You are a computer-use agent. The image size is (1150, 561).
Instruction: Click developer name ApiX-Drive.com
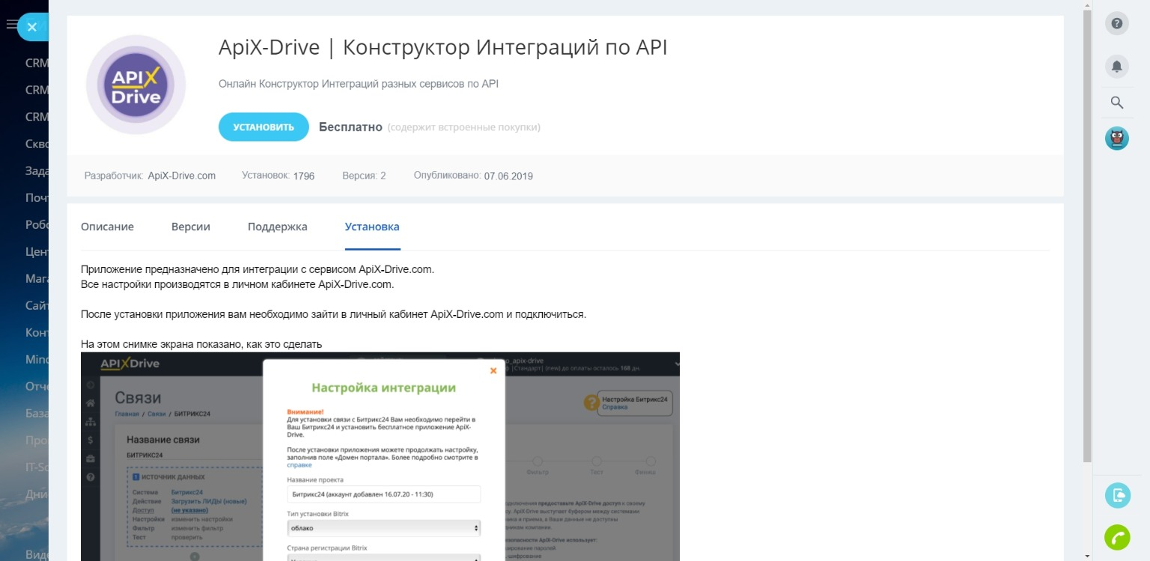pyautogui.click(x=182, y=176)
